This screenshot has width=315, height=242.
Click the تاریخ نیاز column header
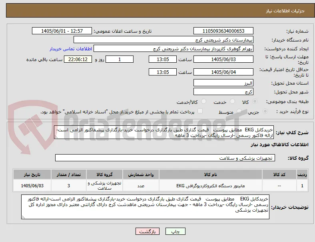(x=32, y=175)
